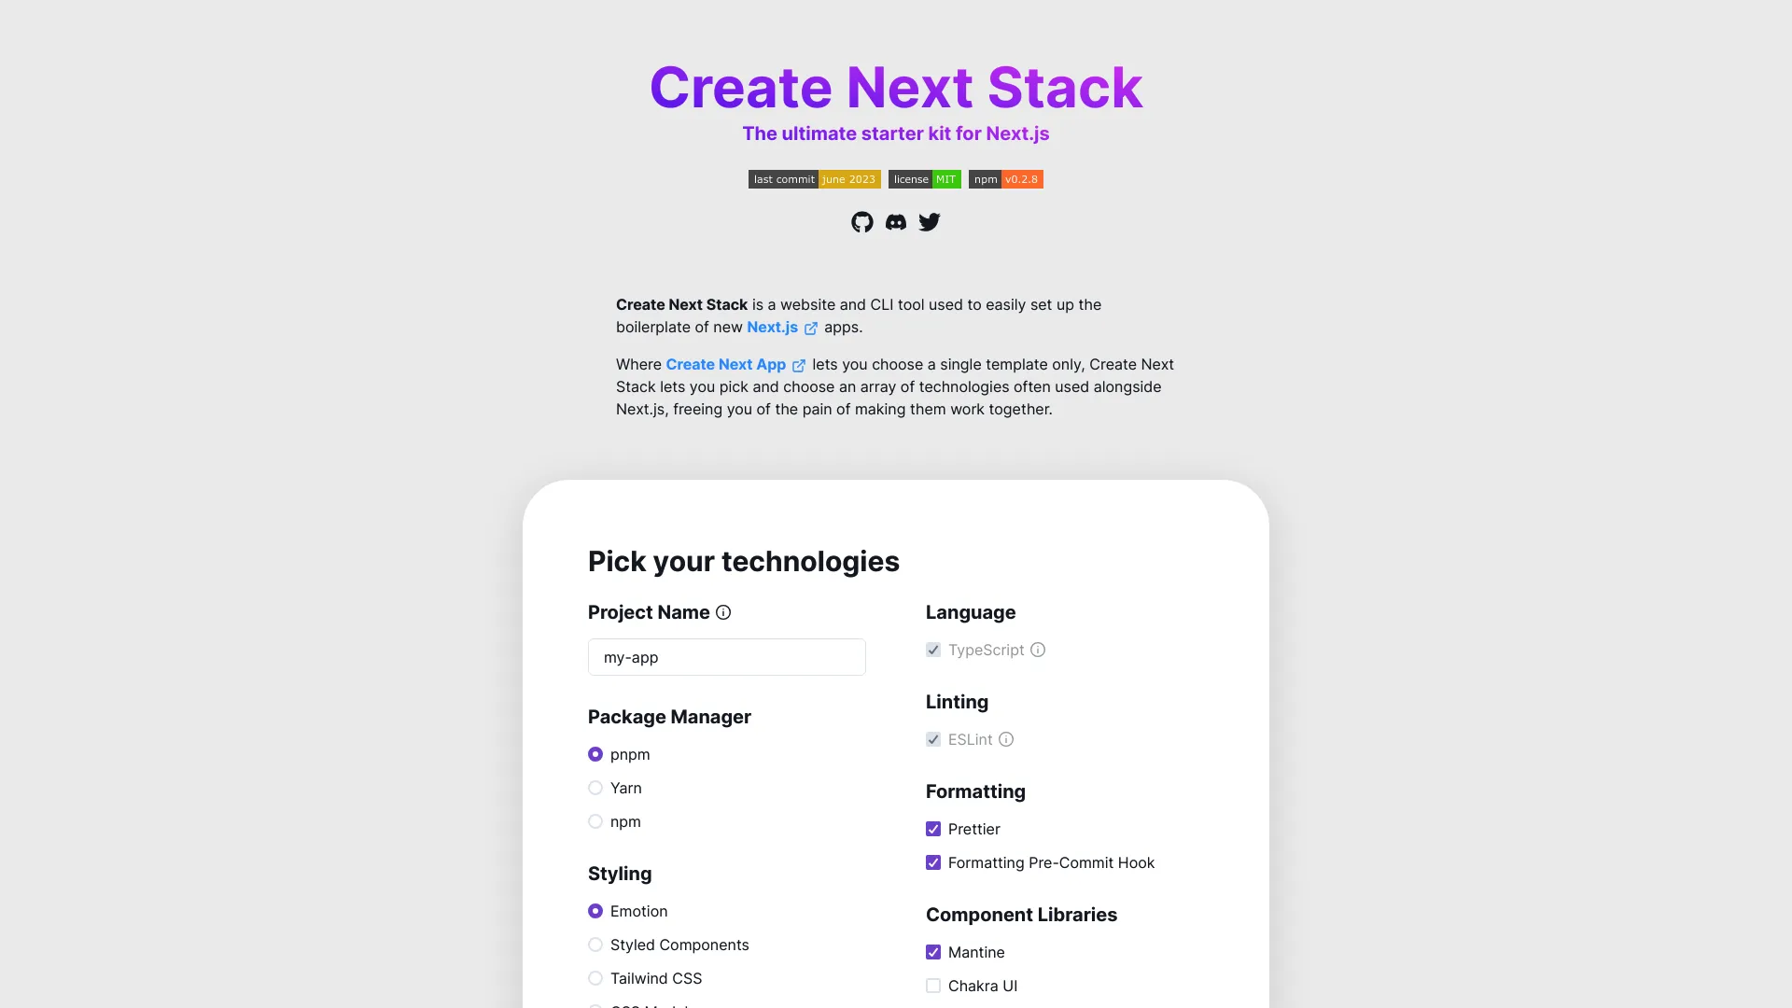Edit the Project Name input field
Screen dimensions: 1792x1008
[x=726, y=656]
